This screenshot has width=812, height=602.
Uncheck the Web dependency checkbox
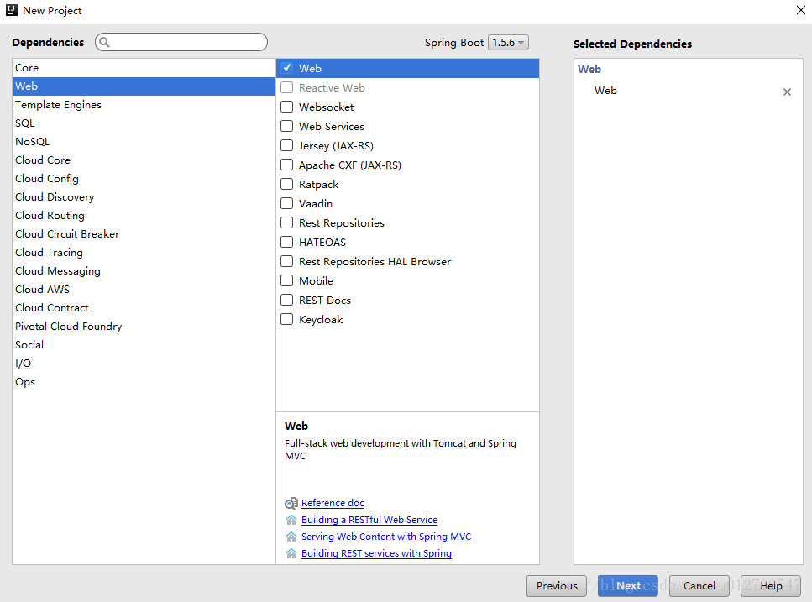[x=287, y=68]
